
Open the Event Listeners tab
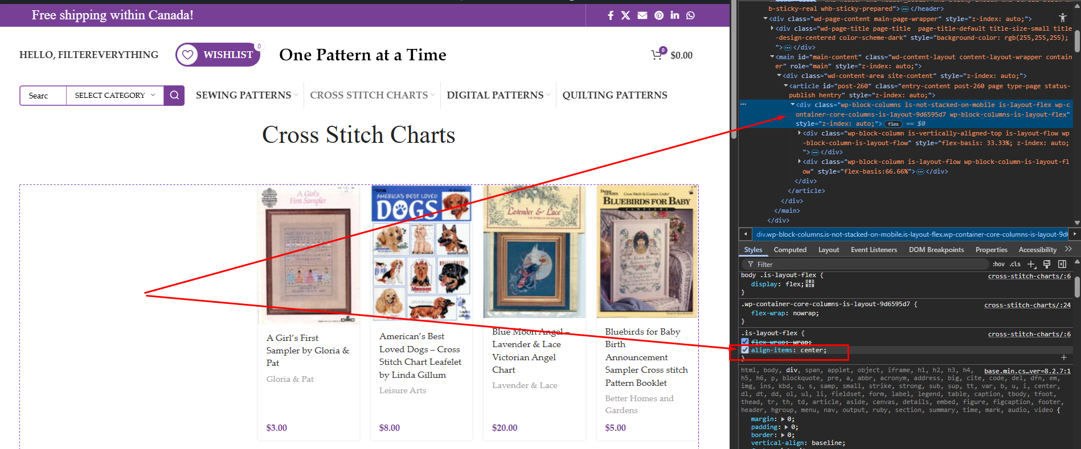click(874, 250)
